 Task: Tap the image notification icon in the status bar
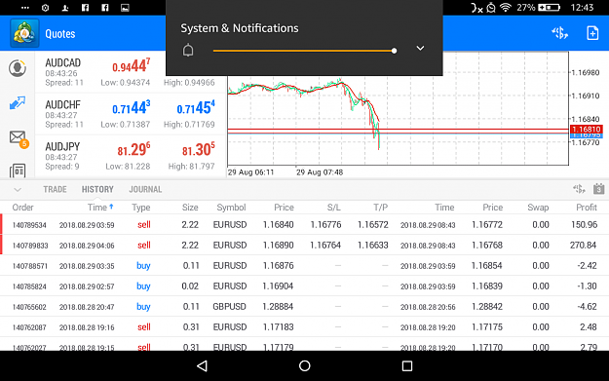125,8
